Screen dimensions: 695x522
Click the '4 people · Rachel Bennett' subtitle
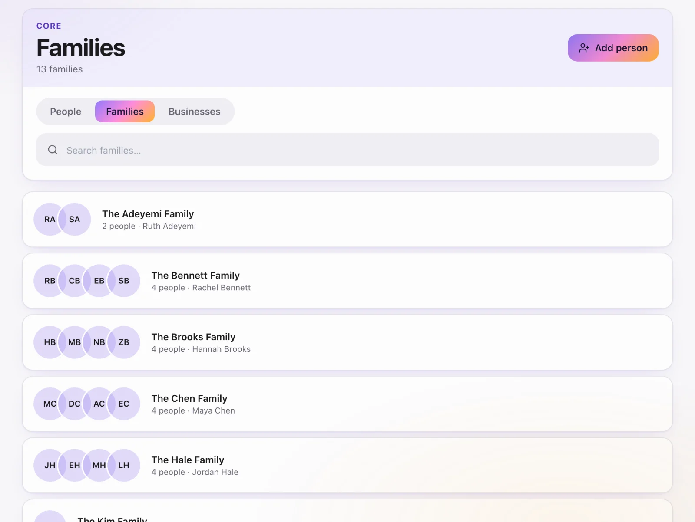[201, 288]
